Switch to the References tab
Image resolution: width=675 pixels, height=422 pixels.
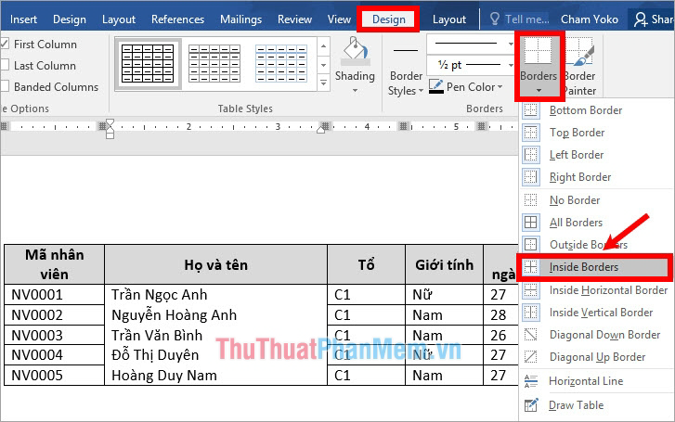[x=177, y=19]
